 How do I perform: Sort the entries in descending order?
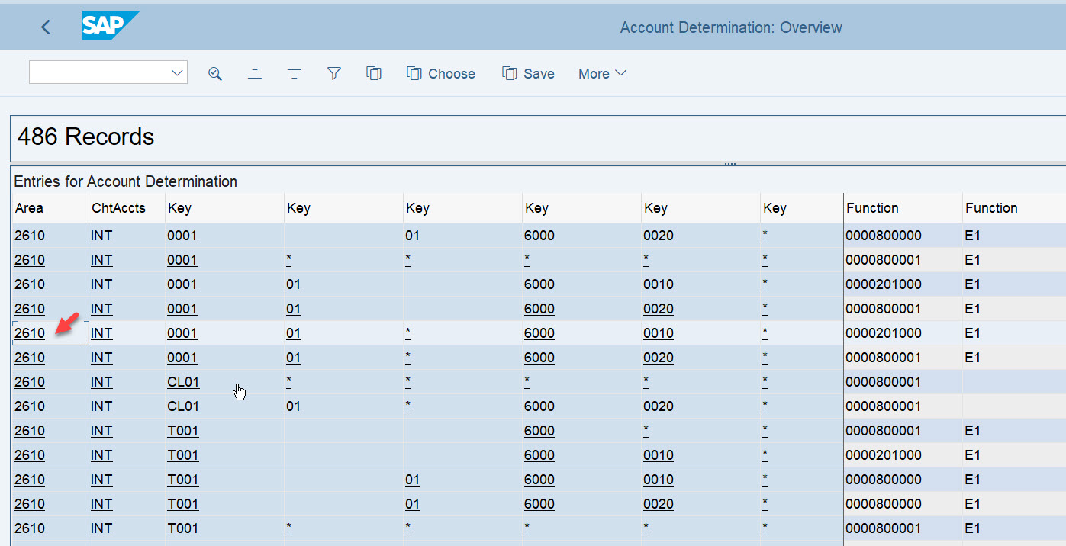click(295, 73)
